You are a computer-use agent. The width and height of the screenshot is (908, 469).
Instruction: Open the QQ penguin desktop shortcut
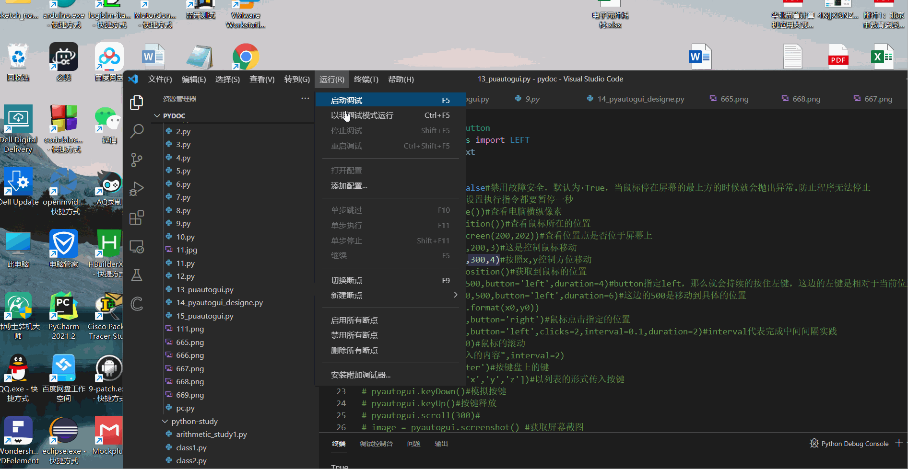point(18,378)
